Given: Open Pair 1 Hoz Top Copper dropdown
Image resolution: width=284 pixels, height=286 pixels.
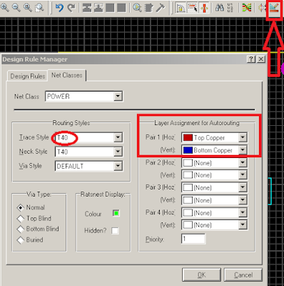Looking at the screenshot, I should pyautogui.click(x=243, y=137).
